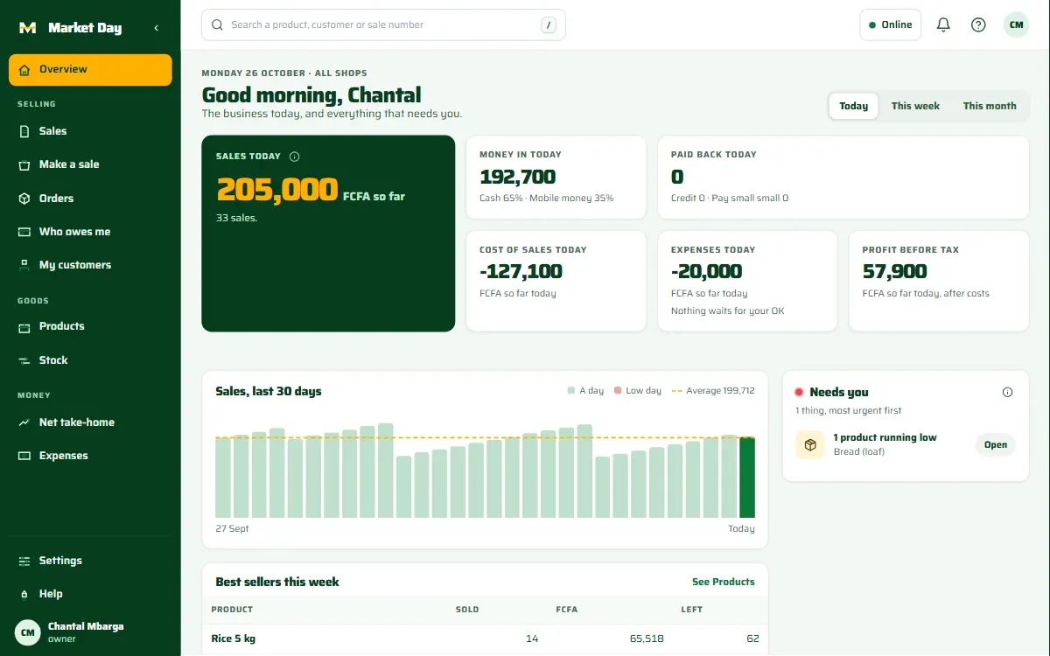Click the Products folder icon
The height and width of the screenshot is (656, 1050).
pos(24,326)
